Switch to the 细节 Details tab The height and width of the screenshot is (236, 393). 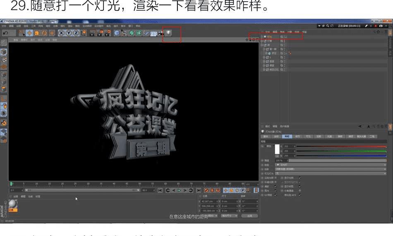pyautogui.click(x=298, y=136)
